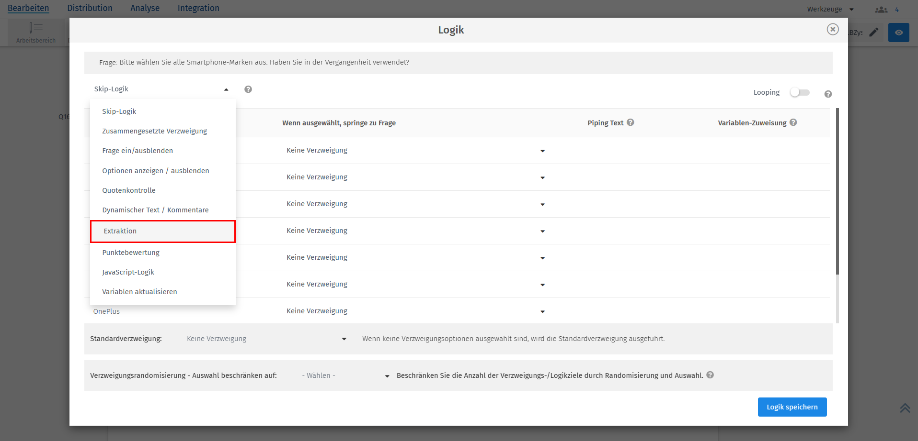The height and width of the screenshot is (441, 918).
Task: Click the Piping Text help icon
Action: [631, 122]
